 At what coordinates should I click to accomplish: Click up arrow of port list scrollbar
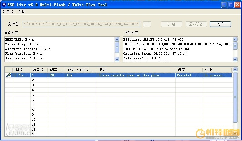click(235, 70)
